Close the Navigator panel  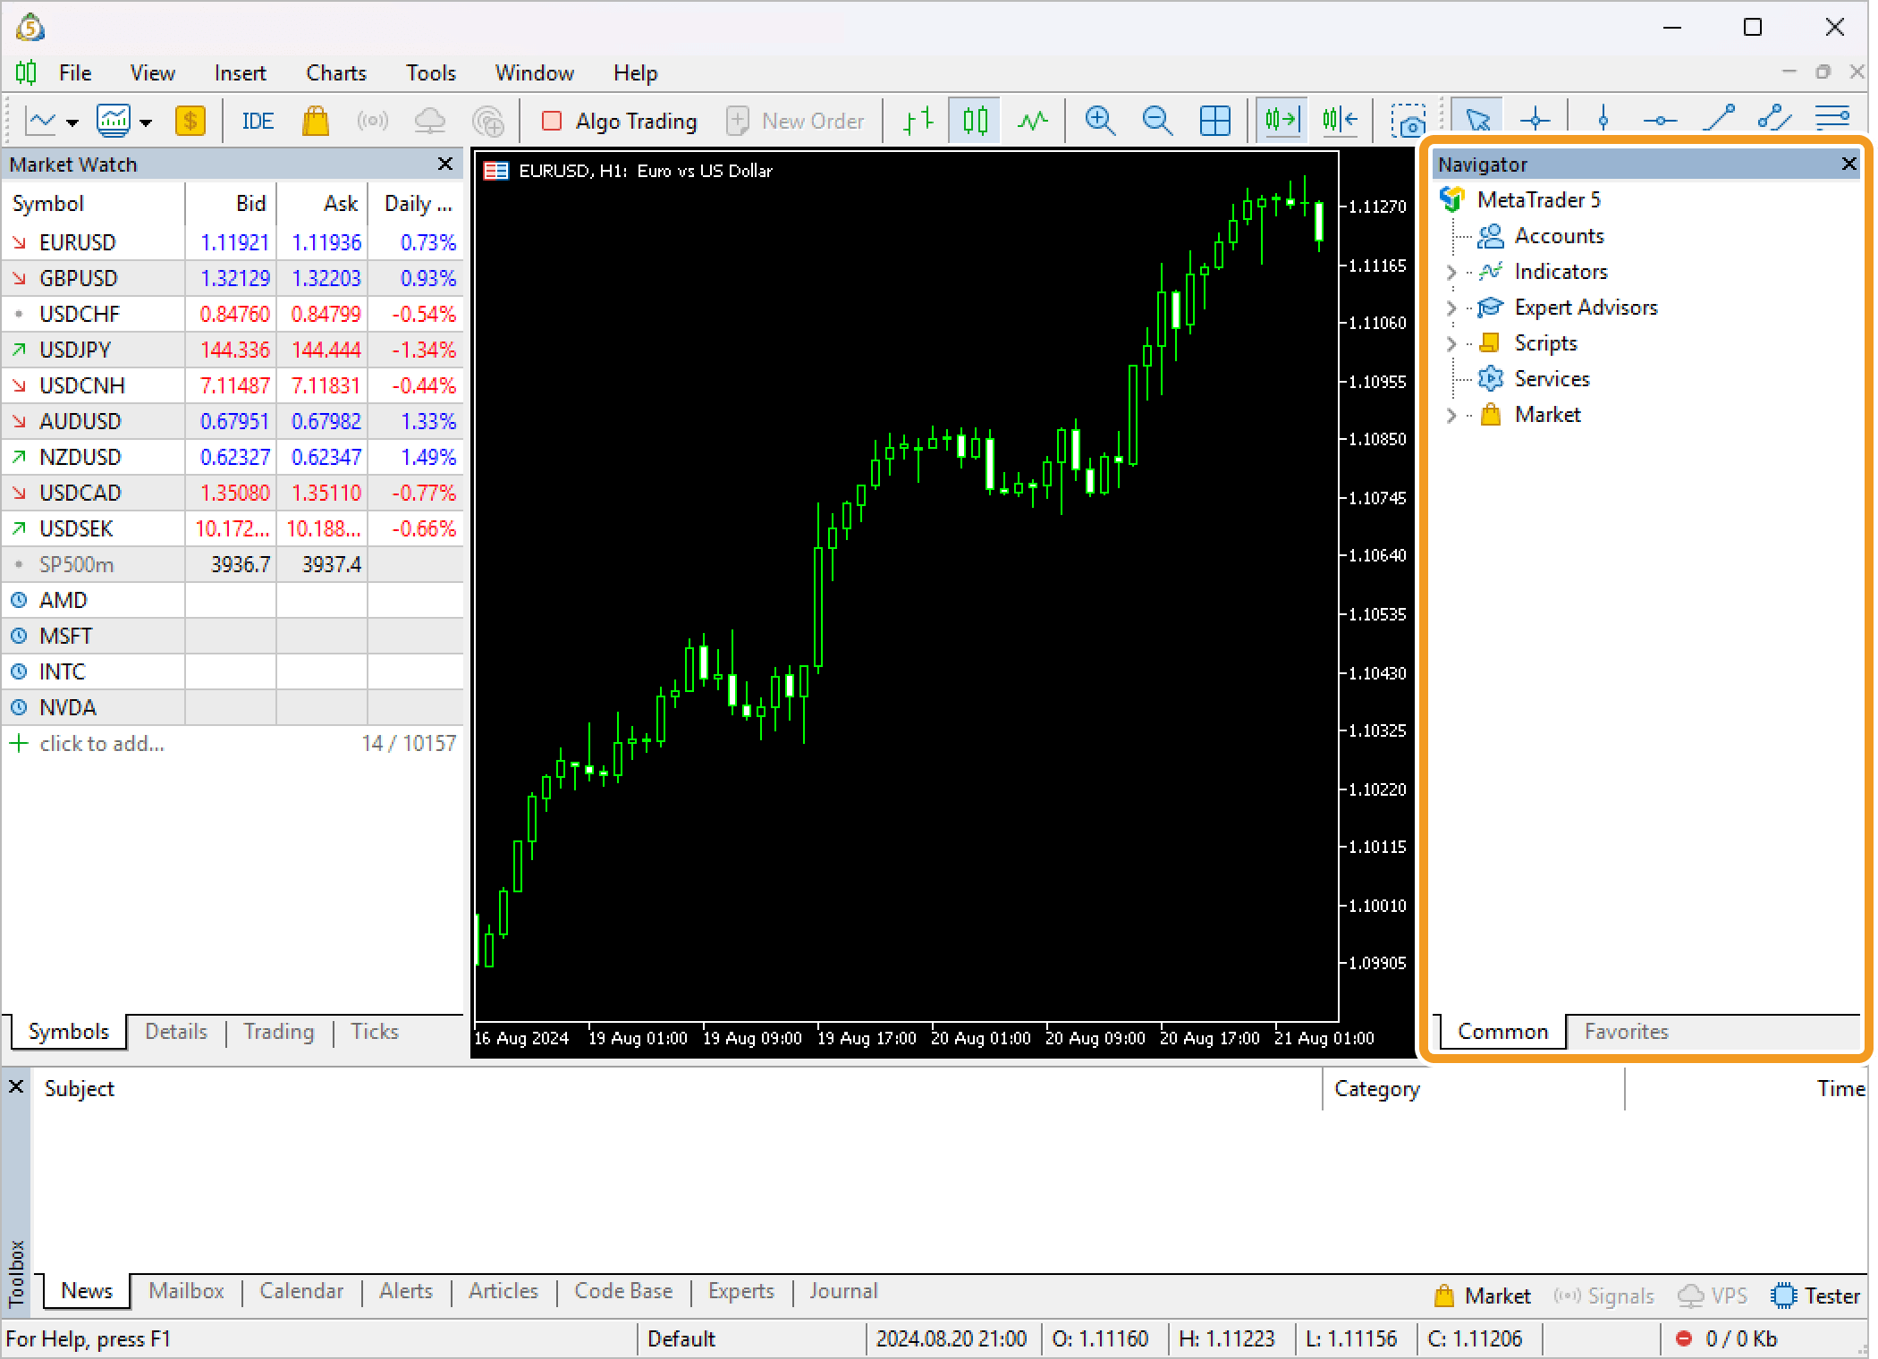coord(1848,165)
